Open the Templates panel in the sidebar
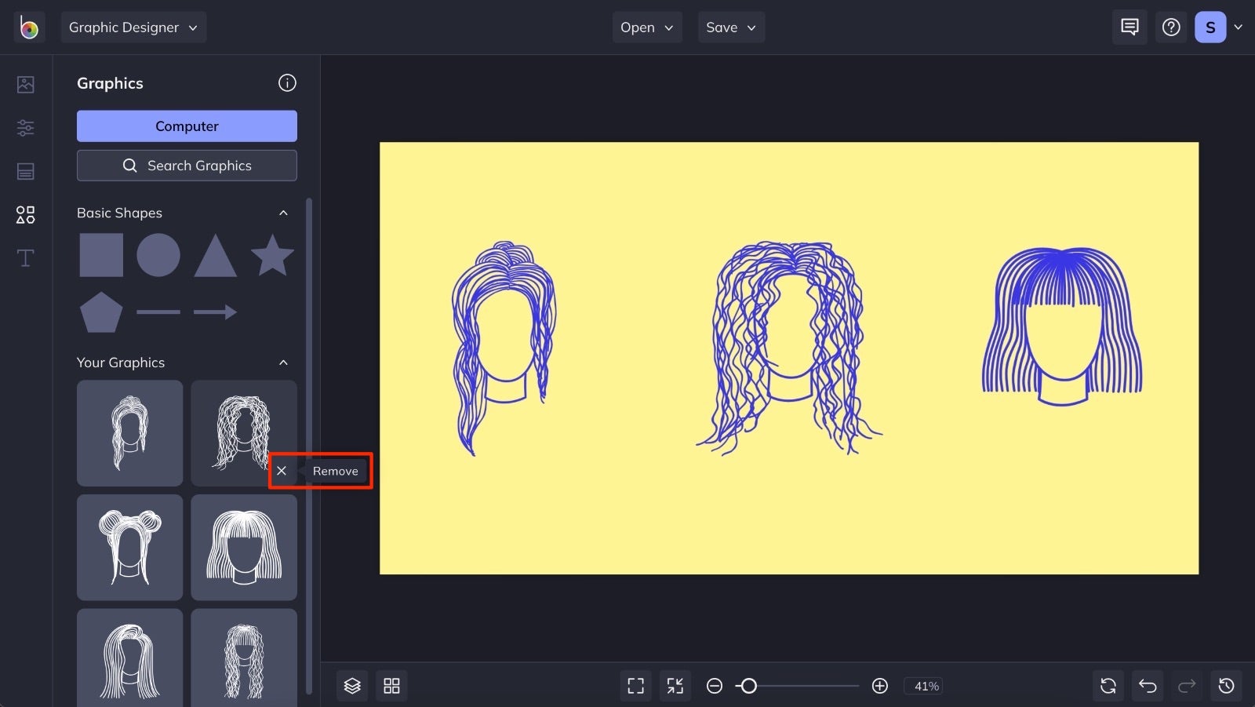Screen dimensions: 1255x707 pyautogui.click(x=25, y=171)
